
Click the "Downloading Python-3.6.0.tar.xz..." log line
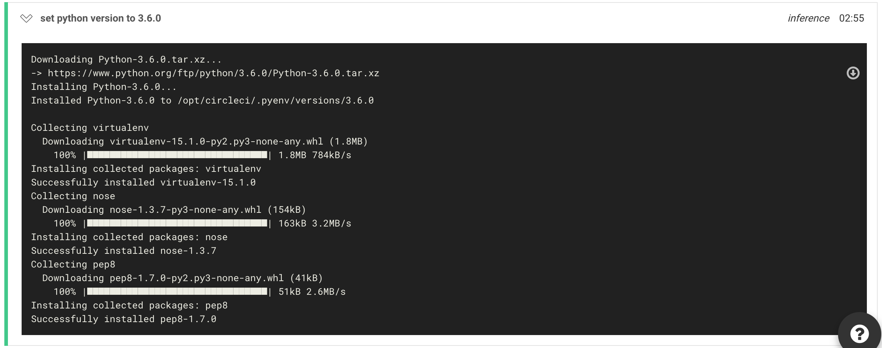126,60
